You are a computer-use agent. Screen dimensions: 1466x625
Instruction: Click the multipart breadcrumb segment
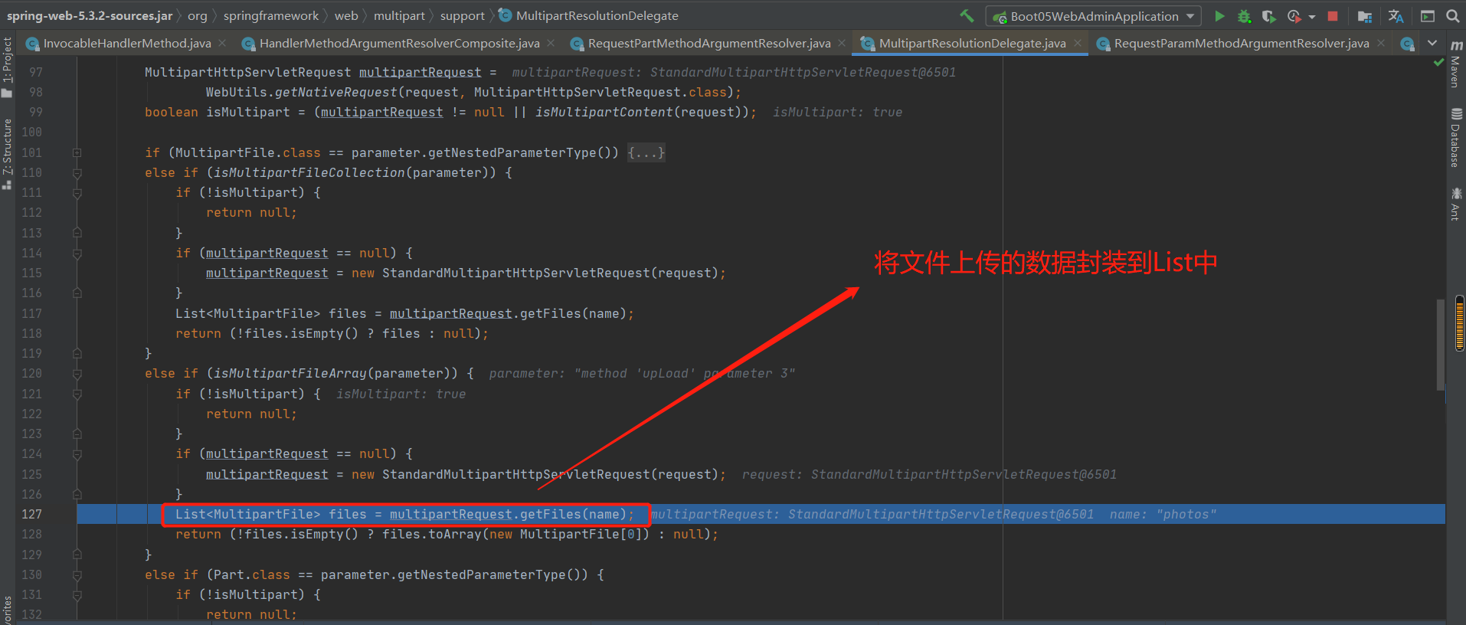click(x=399, y=15)
